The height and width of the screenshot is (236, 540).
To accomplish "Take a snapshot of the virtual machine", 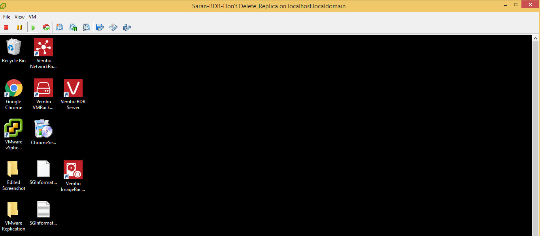I will 60,27.
